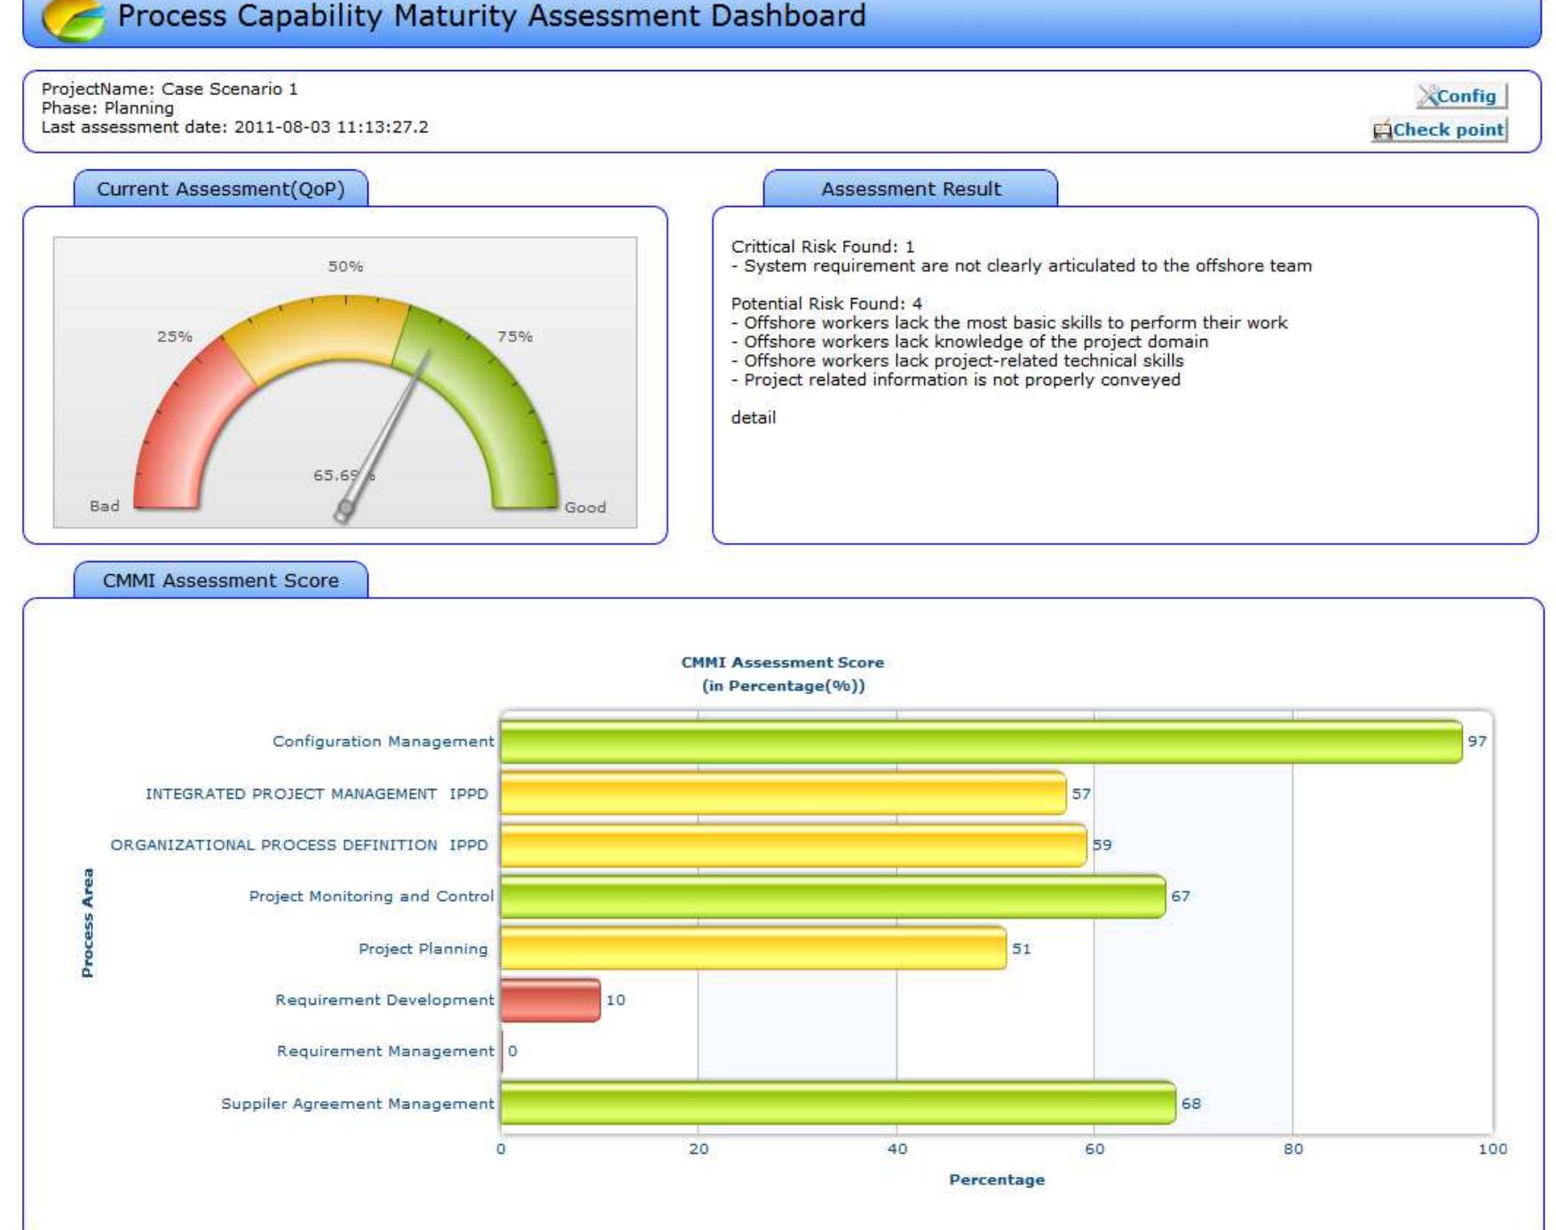Click the chart title 'CMMI Assessment Score'
This screenshot has height=1230, width=1556.
(783, 663)
